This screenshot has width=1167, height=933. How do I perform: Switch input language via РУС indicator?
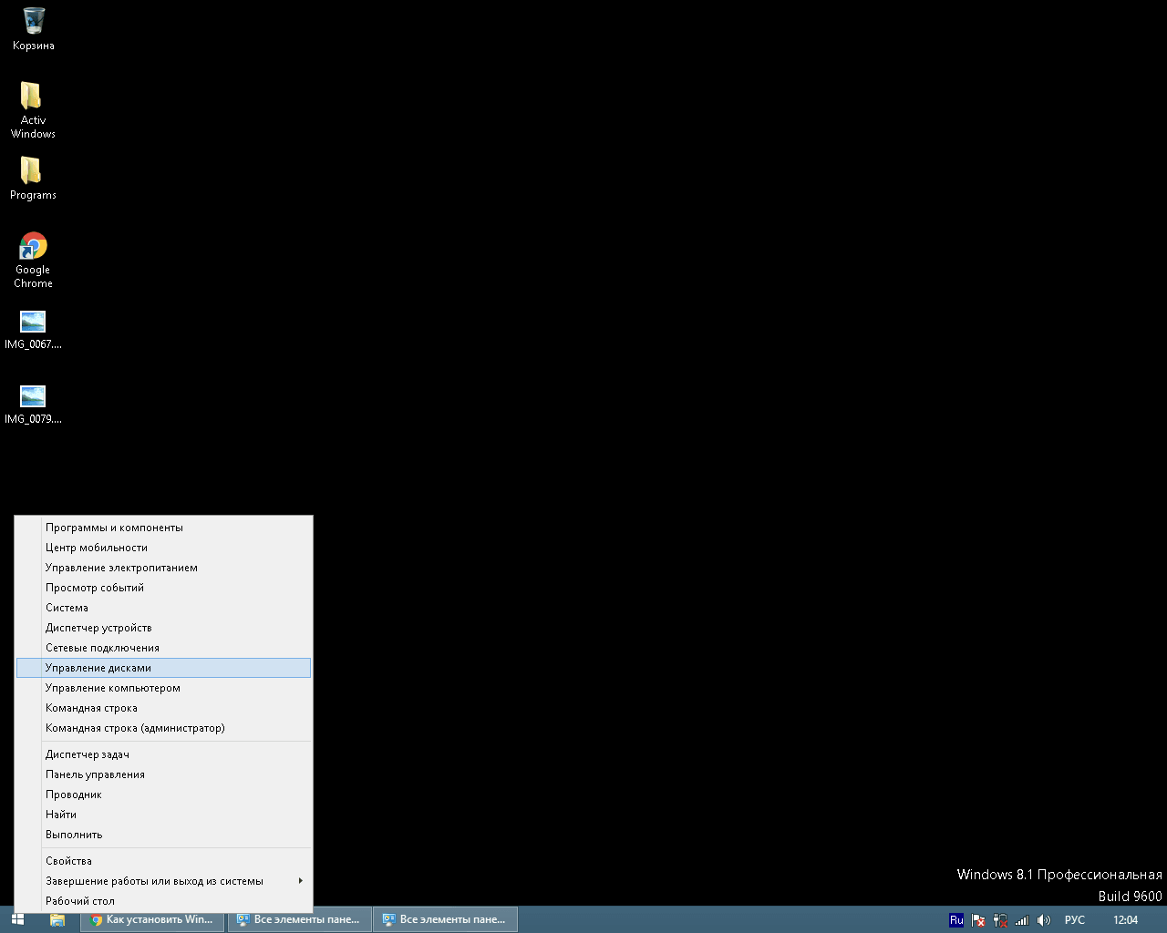1075,920
